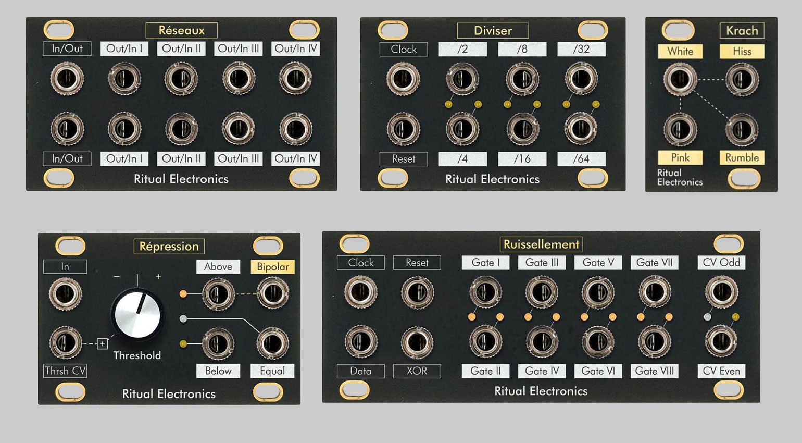Viewport: 802px width, 443px height.
Task: Click the Below output jack on Répression
Action: coord(218,343)
